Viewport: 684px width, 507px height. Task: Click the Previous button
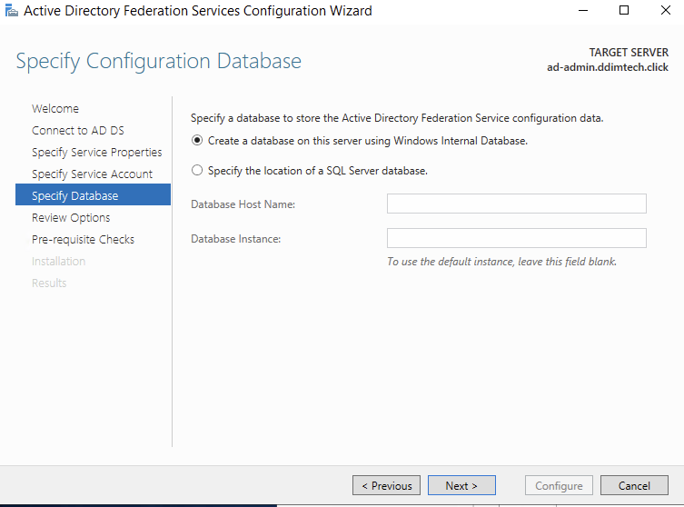(x=386, y=485)
